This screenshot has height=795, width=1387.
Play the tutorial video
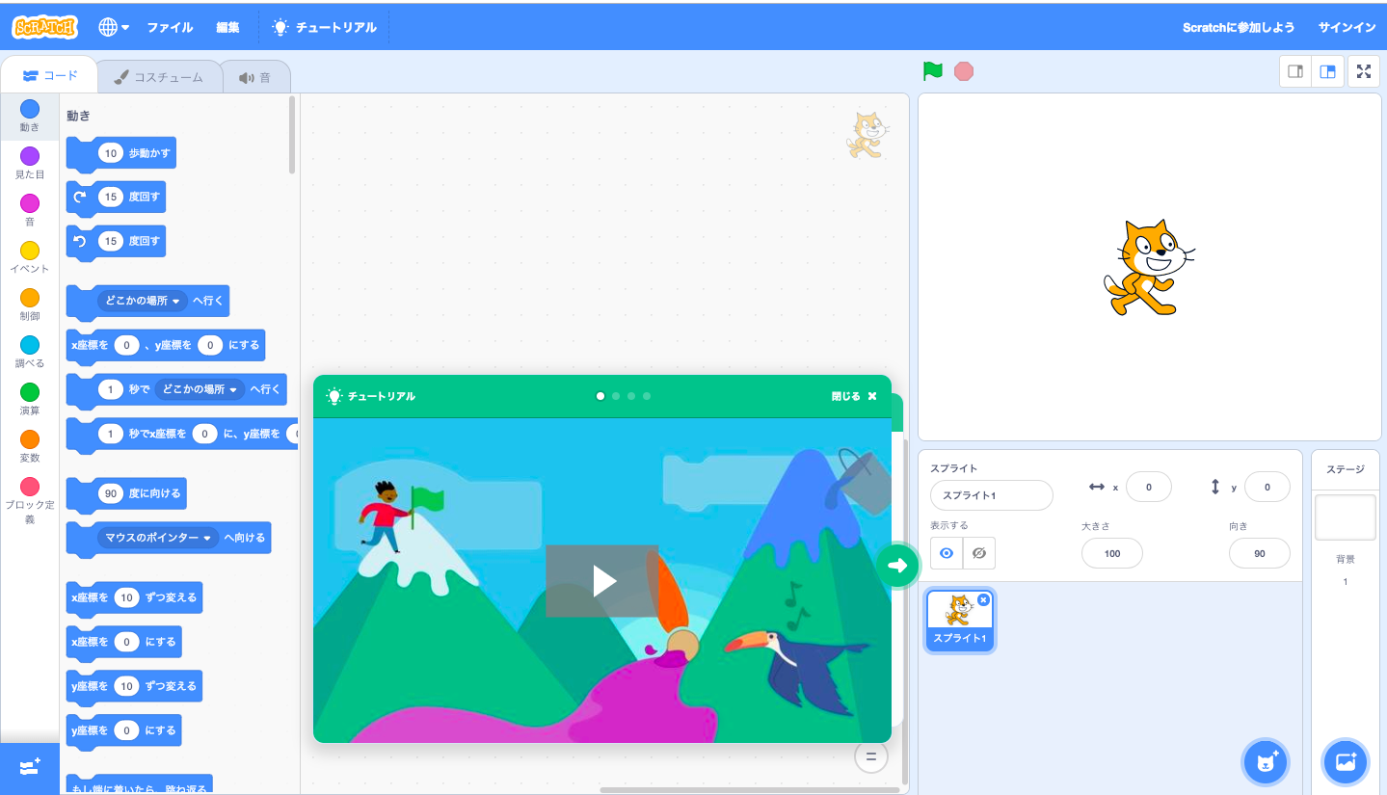pyautogui.click(x=602, y=581)
